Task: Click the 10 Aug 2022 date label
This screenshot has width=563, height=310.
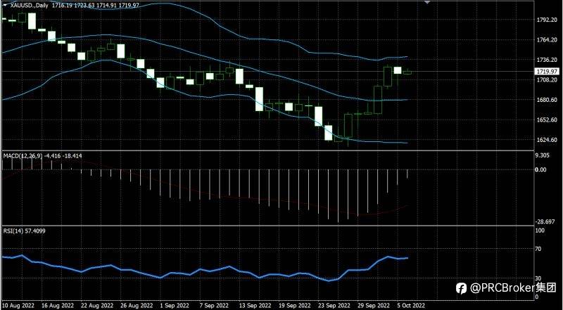Action: click(18, 305)
